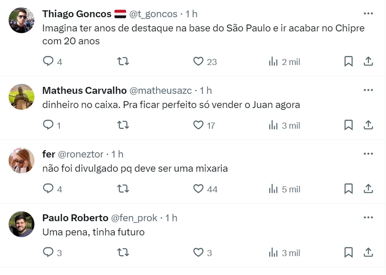Viewport: 386px width, 275px height.
Task: Like Thiago Goncos's tweet
Action: pos(198,62)
